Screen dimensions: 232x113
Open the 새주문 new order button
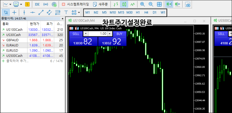[101, 4]
